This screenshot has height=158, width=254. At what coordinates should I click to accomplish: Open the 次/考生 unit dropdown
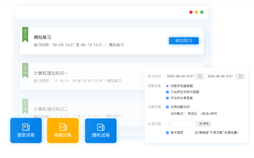point(204,124)
